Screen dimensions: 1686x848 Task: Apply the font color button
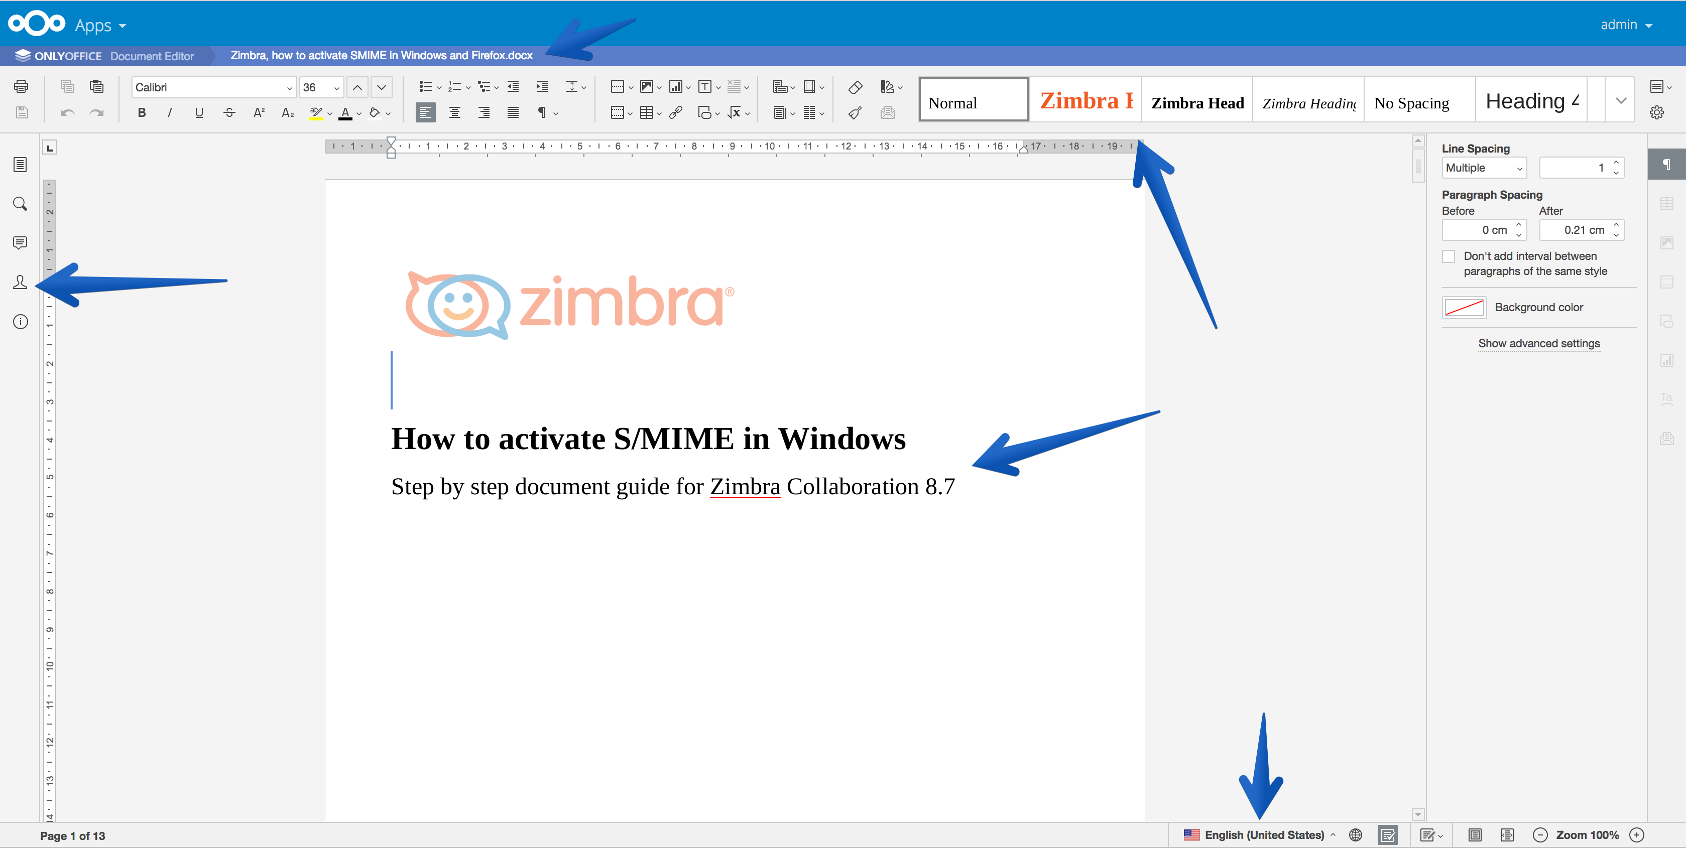pos(346,112)
